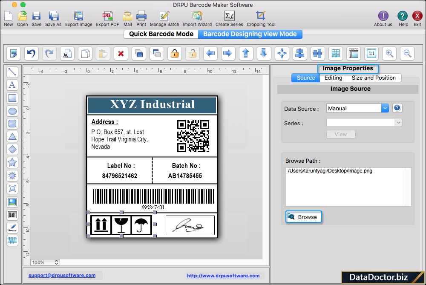426x285 pixels.
Task: Click the Undo arrow icon
Action: pos(31,53)
